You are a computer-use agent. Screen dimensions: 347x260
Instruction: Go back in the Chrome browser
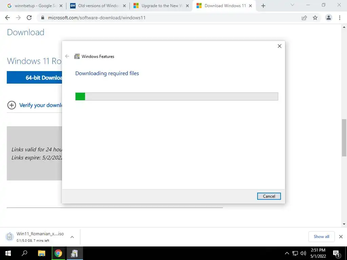point(7,18)
